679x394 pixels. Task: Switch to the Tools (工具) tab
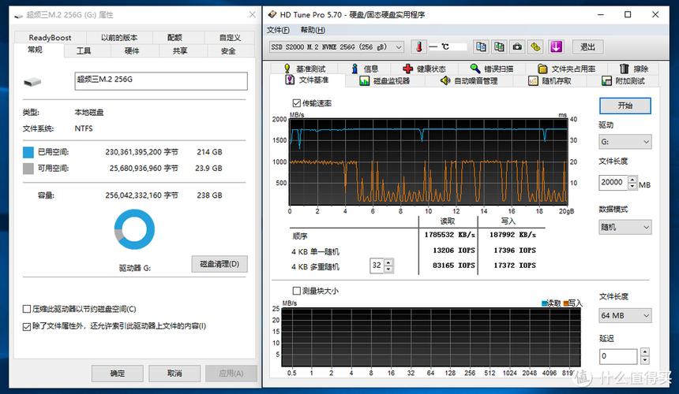(x=84, y=51)
